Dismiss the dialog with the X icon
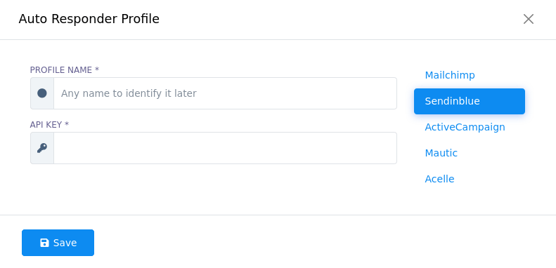The image size is (556, 268). coord(529,19)
